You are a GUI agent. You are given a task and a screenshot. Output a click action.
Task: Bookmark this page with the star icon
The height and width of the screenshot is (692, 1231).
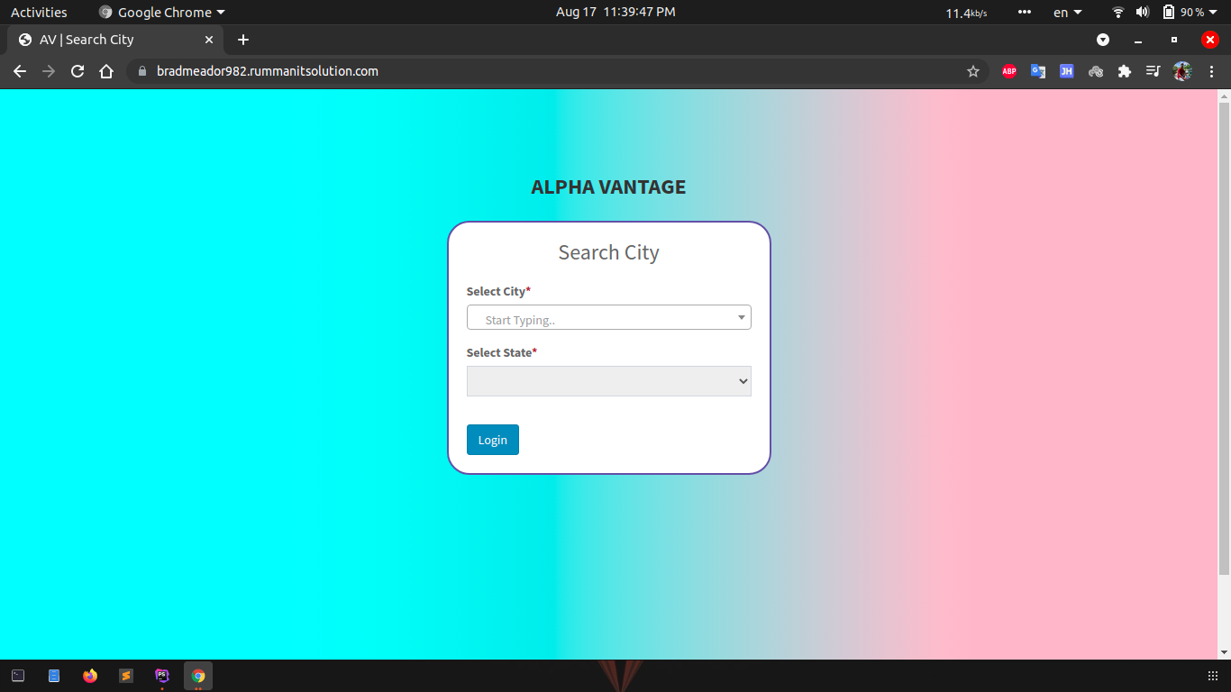[973, 71]
